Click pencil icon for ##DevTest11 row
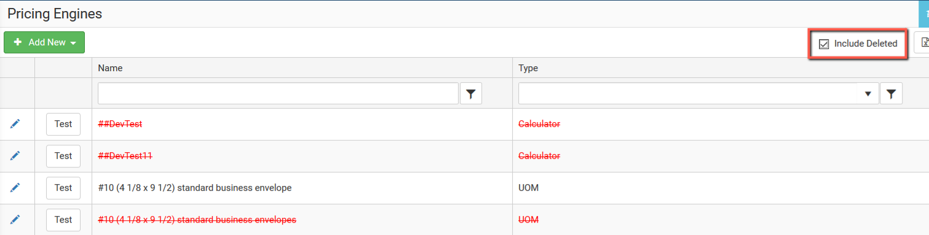Screen dimensions: 929x235 click(15, 156)
